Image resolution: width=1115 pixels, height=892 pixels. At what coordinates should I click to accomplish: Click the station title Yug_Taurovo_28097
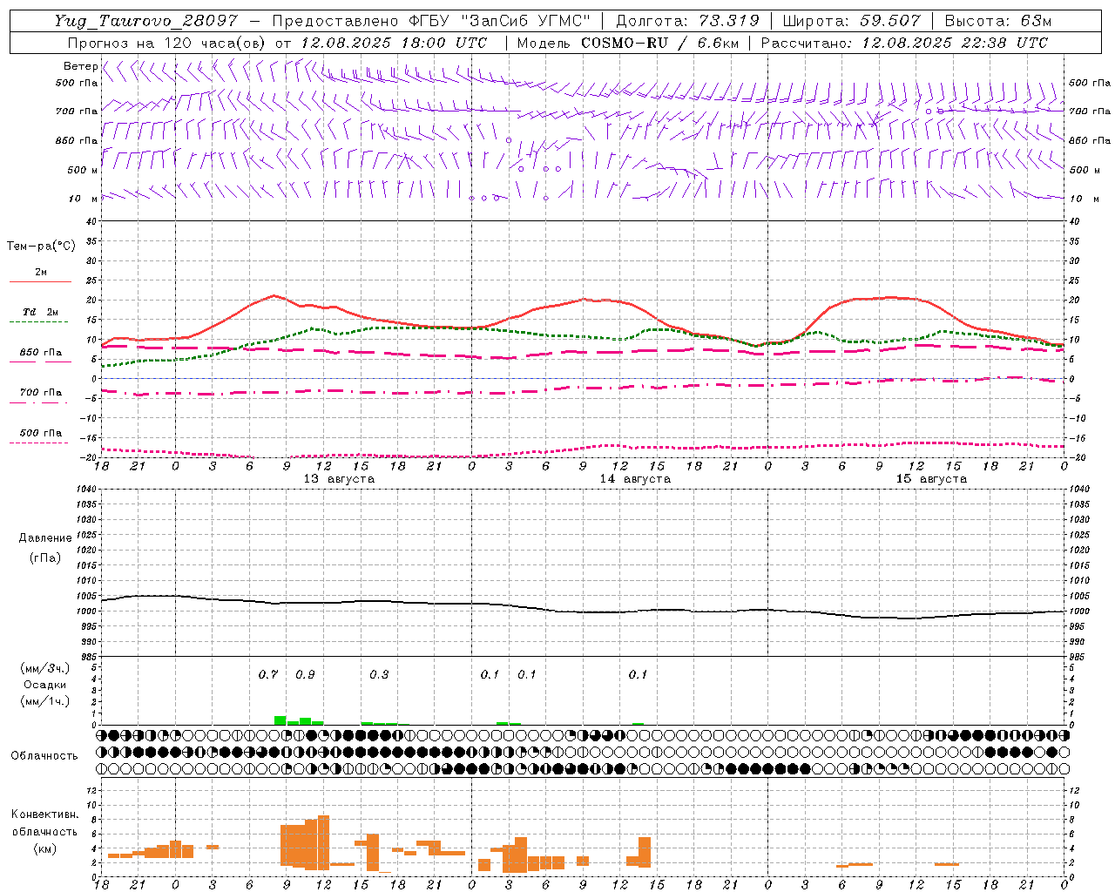coord(145,21)
